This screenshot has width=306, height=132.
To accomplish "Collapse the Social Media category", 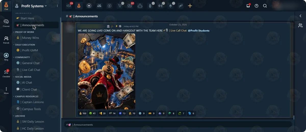I will coord(22,77).
